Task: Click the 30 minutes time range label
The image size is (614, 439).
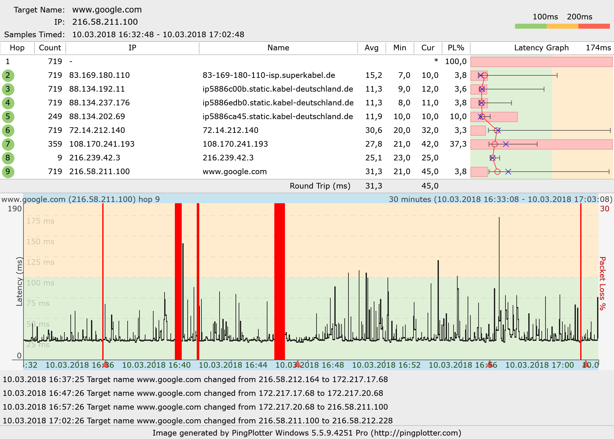Action: coord(500,199)
